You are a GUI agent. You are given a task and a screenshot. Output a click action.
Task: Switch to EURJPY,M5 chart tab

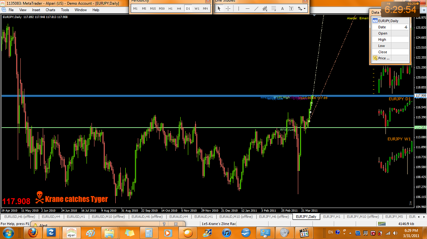coord(394,216)
